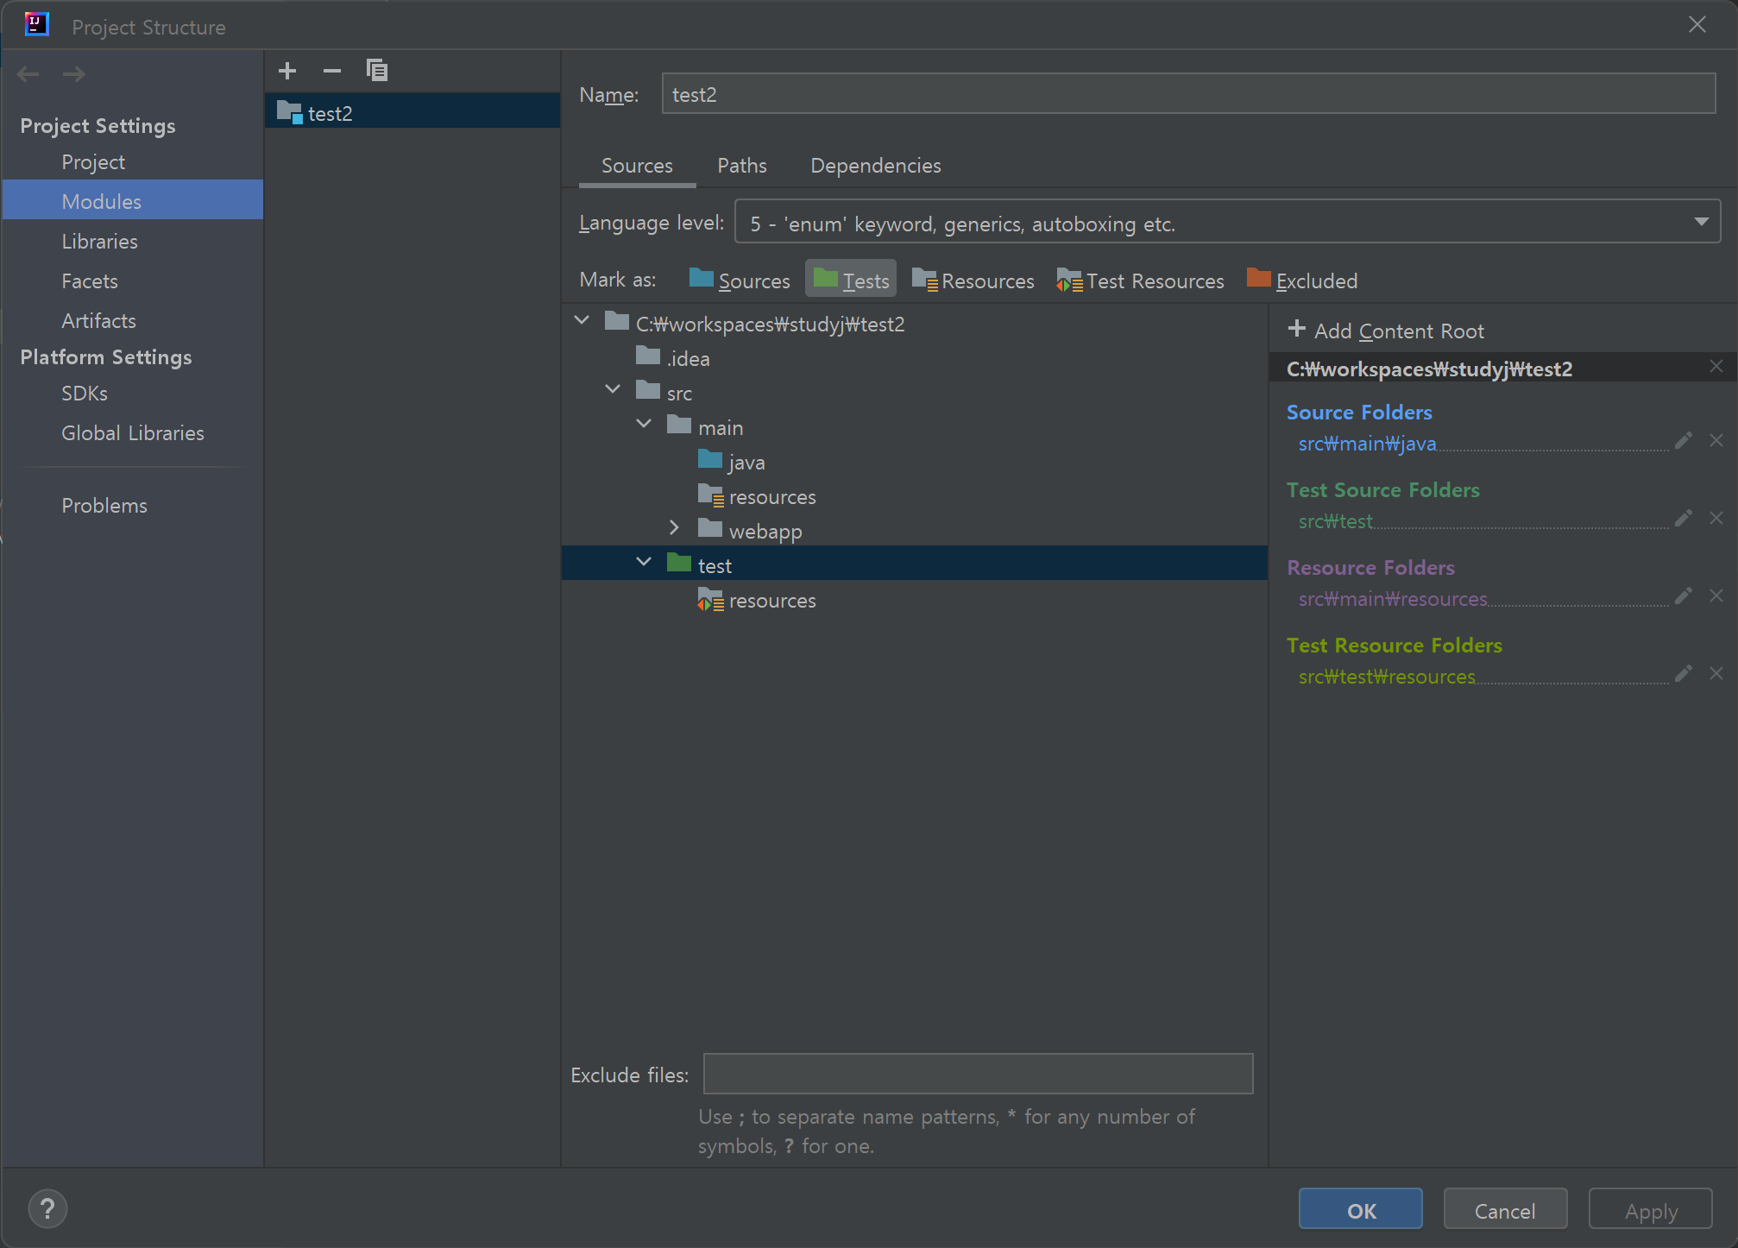
Task: Remove src\test from test source folders
Action: [x=1716, y=518]
